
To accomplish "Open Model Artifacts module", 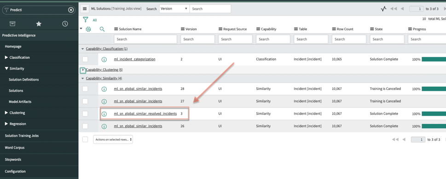I will pyautogui.click(x=20, y=101).
